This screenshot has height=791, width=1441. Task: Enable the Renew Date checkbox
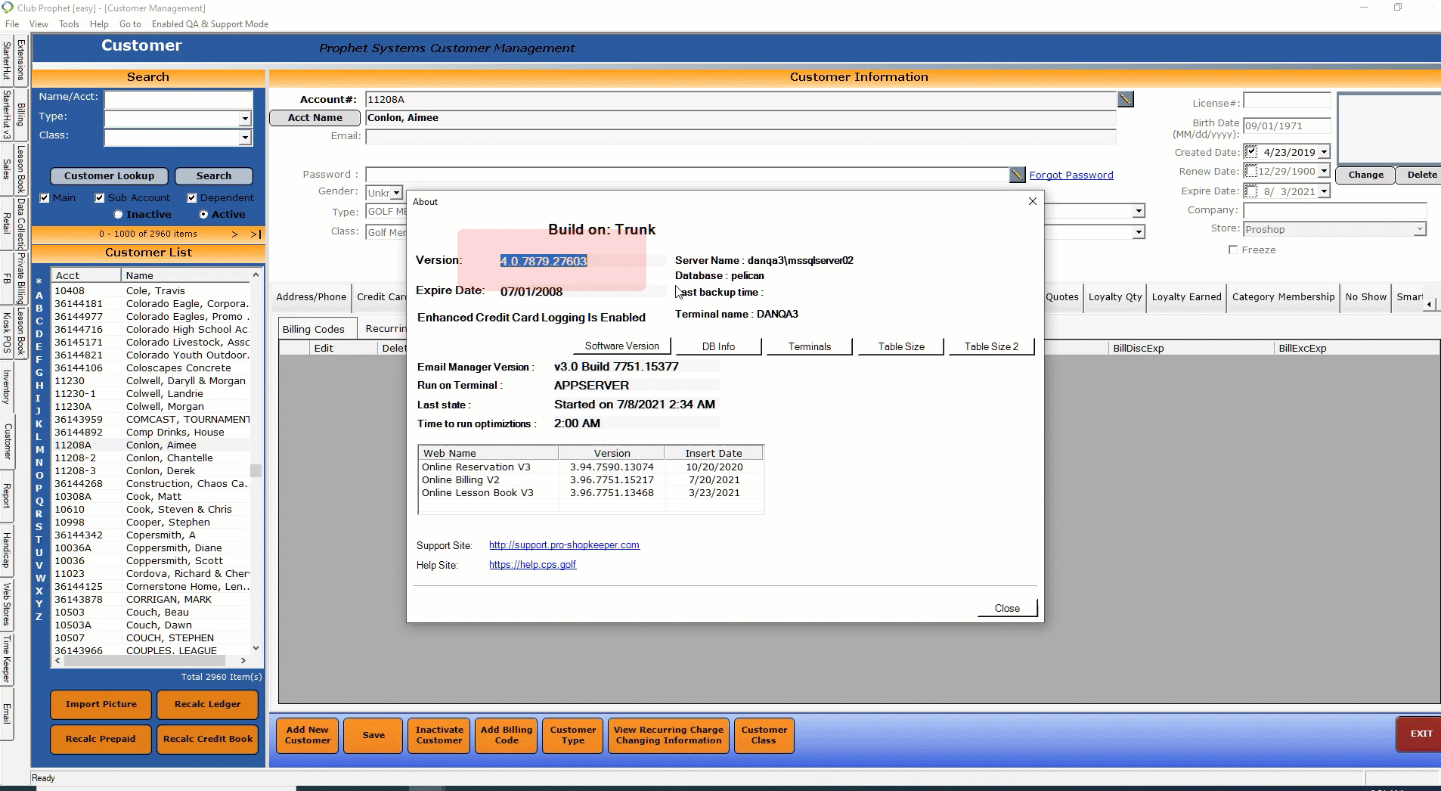click(x=1251, y=172)
